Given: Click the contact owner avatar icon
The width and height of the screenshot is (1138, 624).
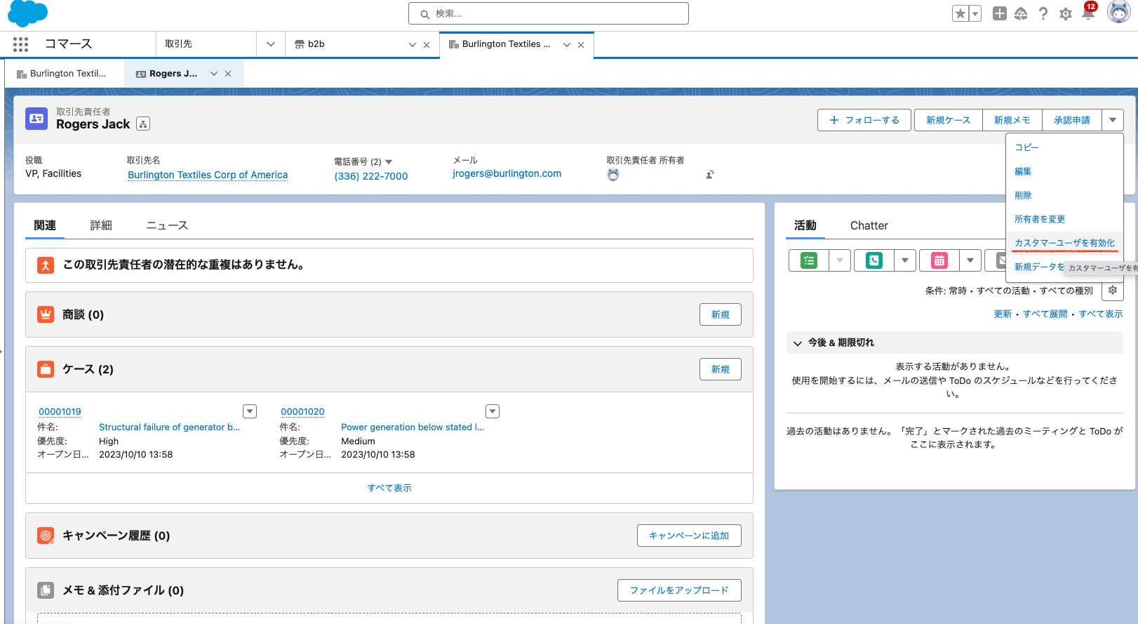Looking at the screenshot, I should coord(613,175).
